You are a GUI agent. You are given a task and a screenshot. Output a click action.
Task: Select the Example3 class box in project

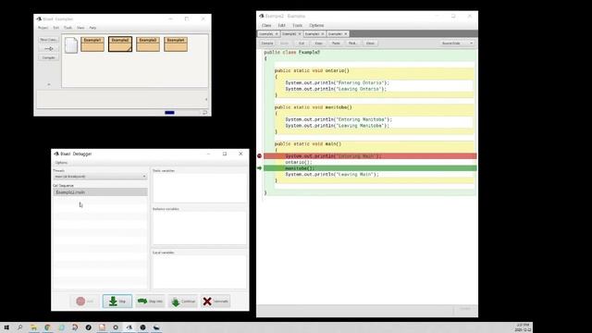(x=148, y=44)
